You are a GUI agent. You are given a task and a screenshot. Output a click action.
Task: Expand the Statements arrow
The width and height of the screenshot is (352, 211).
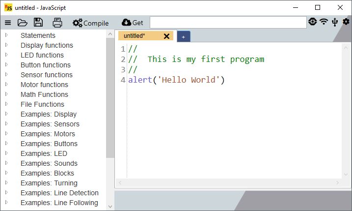(x=6, y=35)
